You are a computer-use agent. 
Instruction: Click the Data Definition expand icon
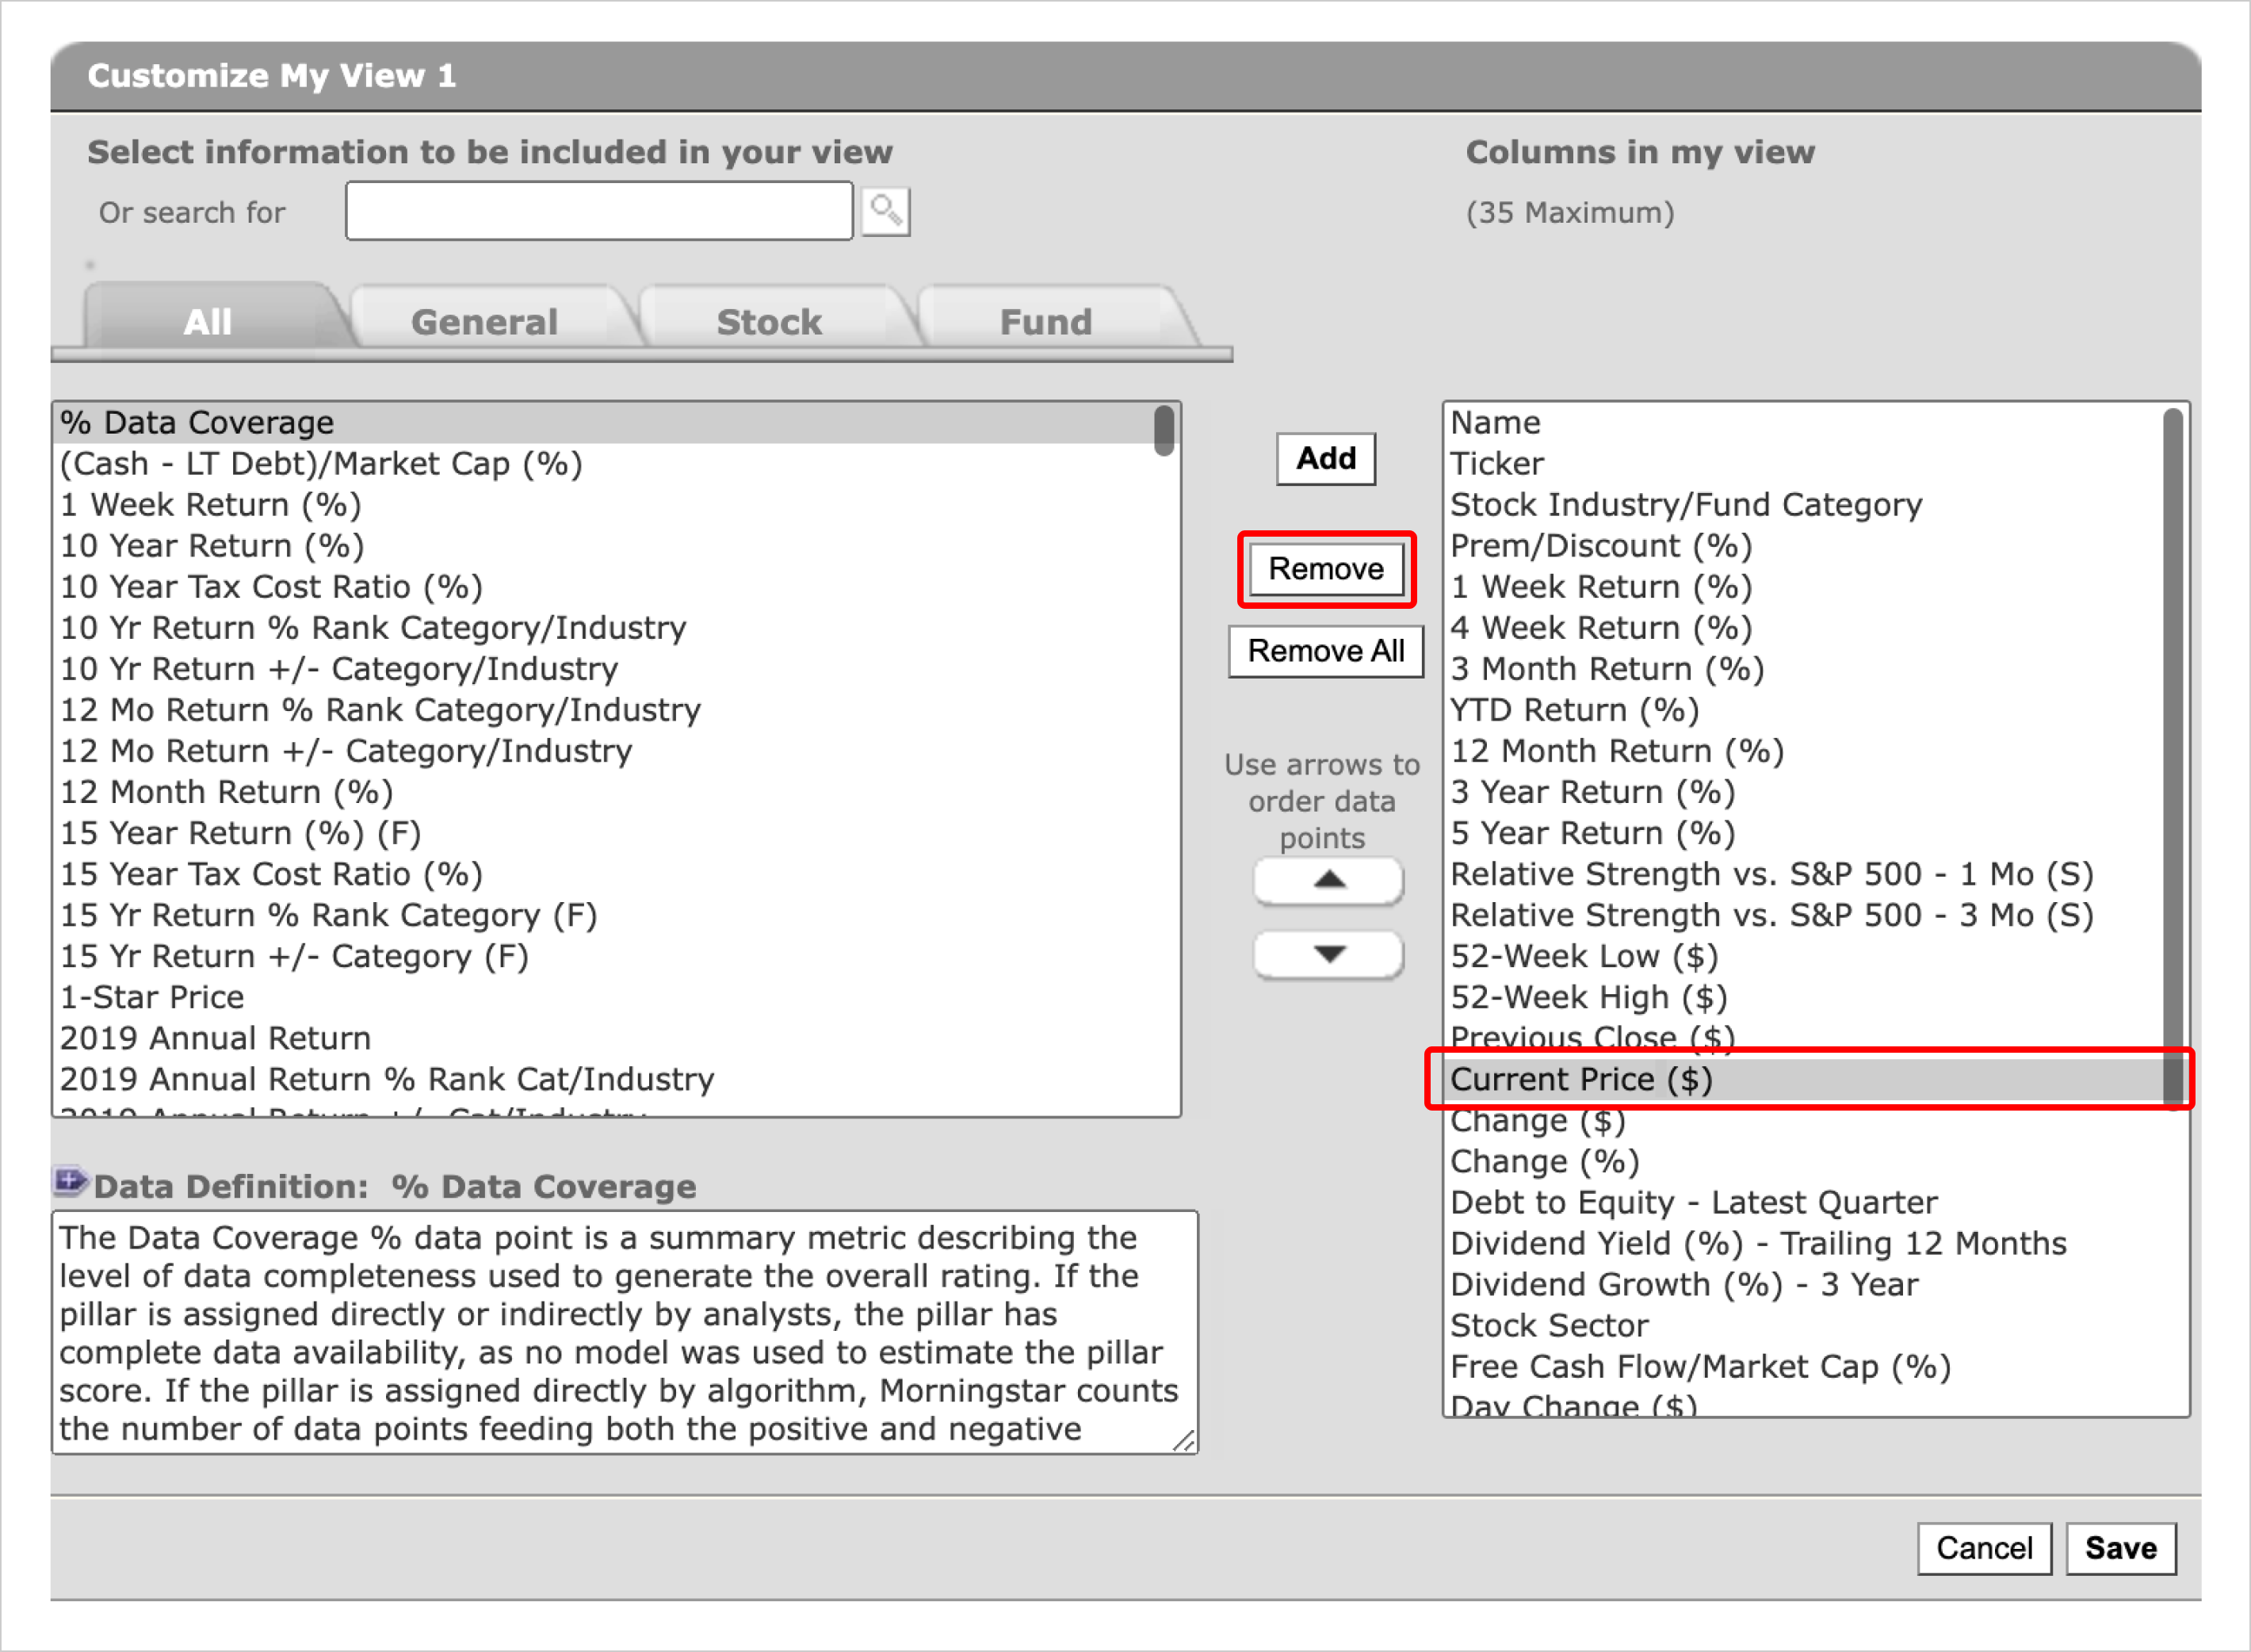[x=70, y=1182]
